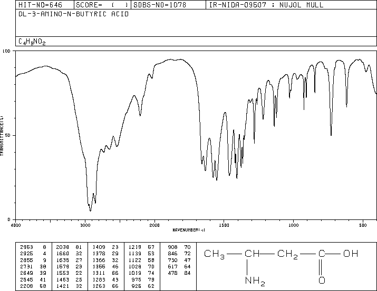Select peak 846 in the peak table
The width and height of the screenshot is (377, 291).
172,254
